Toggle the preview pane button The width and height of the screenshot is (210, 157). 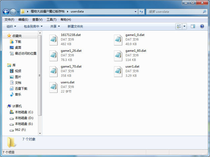point(193,26)
